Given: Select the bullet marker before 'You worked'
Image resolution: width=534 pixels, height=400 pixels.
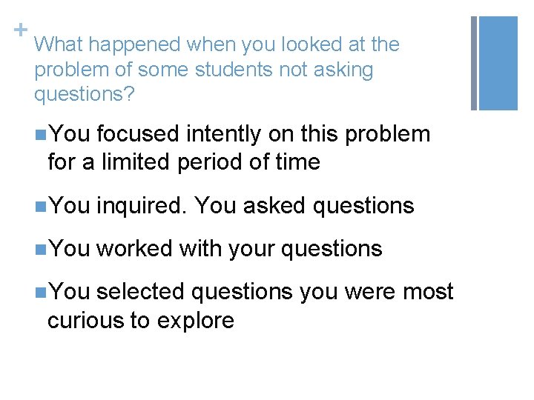Looking at the screenshot, I should point(39,250).
